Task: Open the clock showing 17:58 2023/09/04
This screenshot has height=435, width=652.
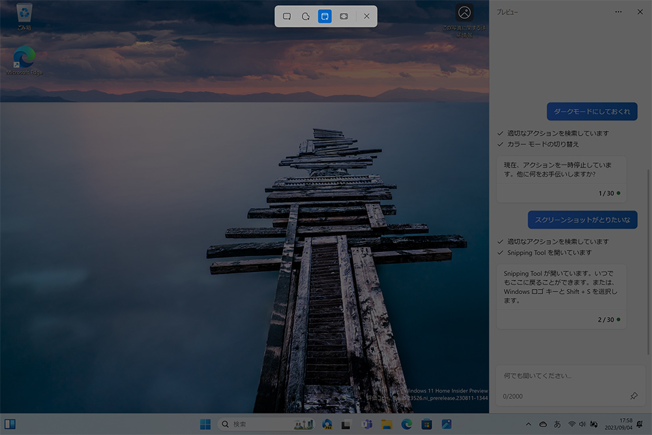Action: 618,424
